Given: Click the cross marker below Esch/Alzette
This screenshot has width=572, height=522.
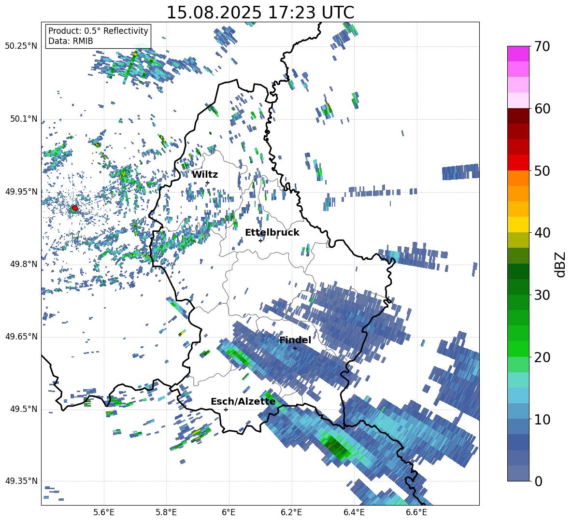Looking at the screenshot, I should point(226,409).
